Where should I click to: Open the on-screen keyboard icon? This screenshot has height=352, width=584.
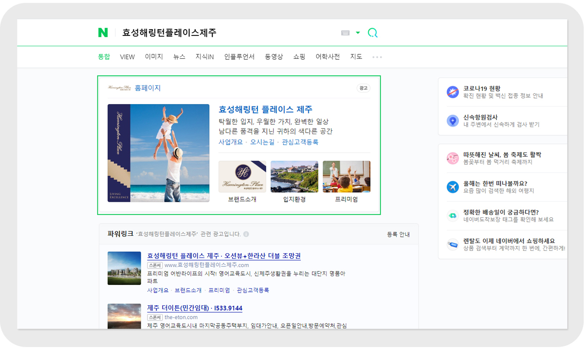pyautogui.click(x=346, y=33)
